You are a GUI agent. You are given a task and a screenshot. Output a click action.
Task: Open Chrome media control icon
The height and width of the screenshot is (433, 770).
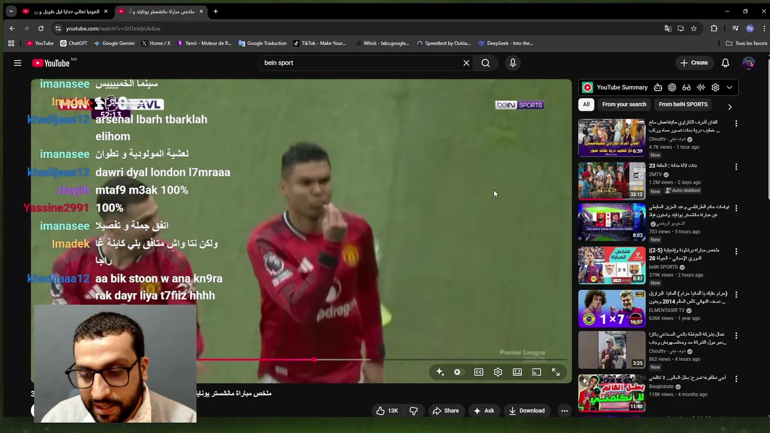click(735, 28)
